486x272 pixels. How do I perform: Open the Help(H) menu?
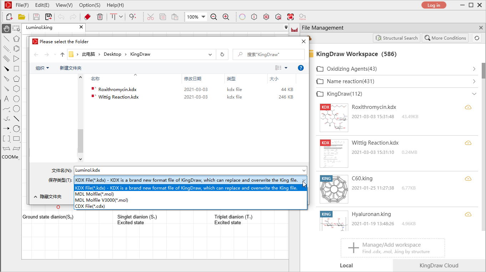pyautogui.click(x=115, y=5)
